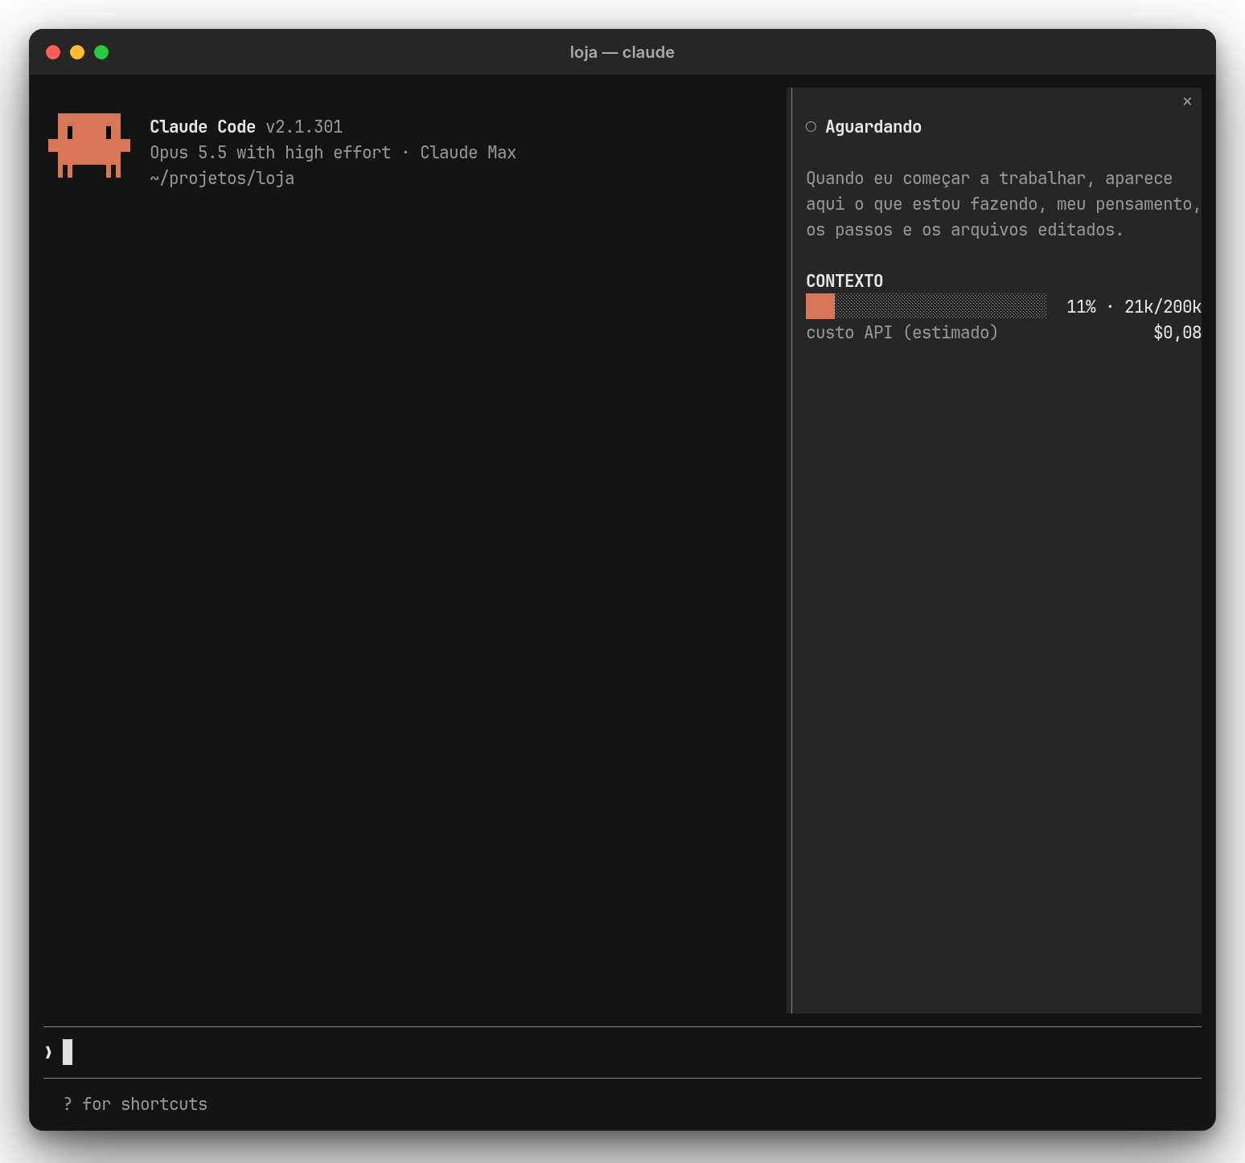
Task: Click the '11% · 21k/200k' context value
Action: 1134,307
